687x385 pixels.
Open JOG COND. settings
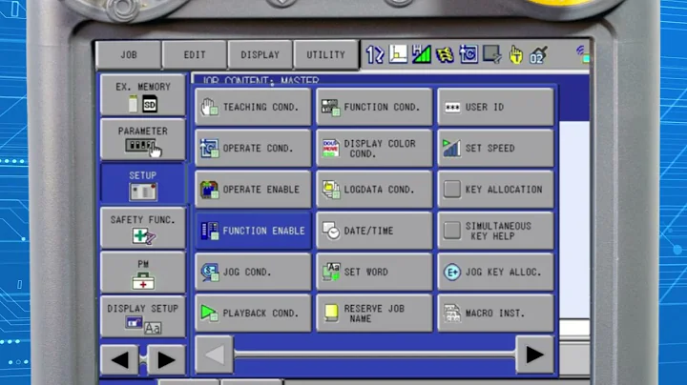253,272
